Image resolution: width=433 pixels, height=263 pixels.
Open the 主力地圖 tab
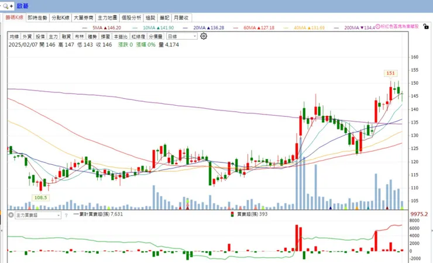pyautogui.click(x=108, y=18)
